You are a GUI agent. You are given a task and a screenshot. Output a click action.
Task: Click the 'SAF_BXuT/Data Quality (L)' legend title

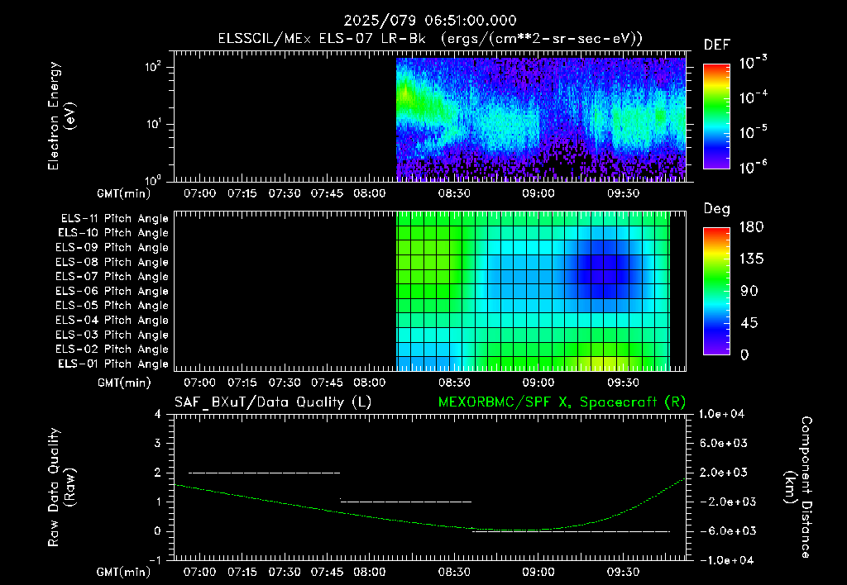point(273,402)
